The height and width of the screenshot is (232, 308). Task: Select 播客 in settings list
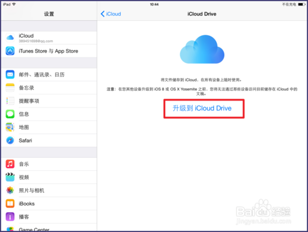[49, 217]
